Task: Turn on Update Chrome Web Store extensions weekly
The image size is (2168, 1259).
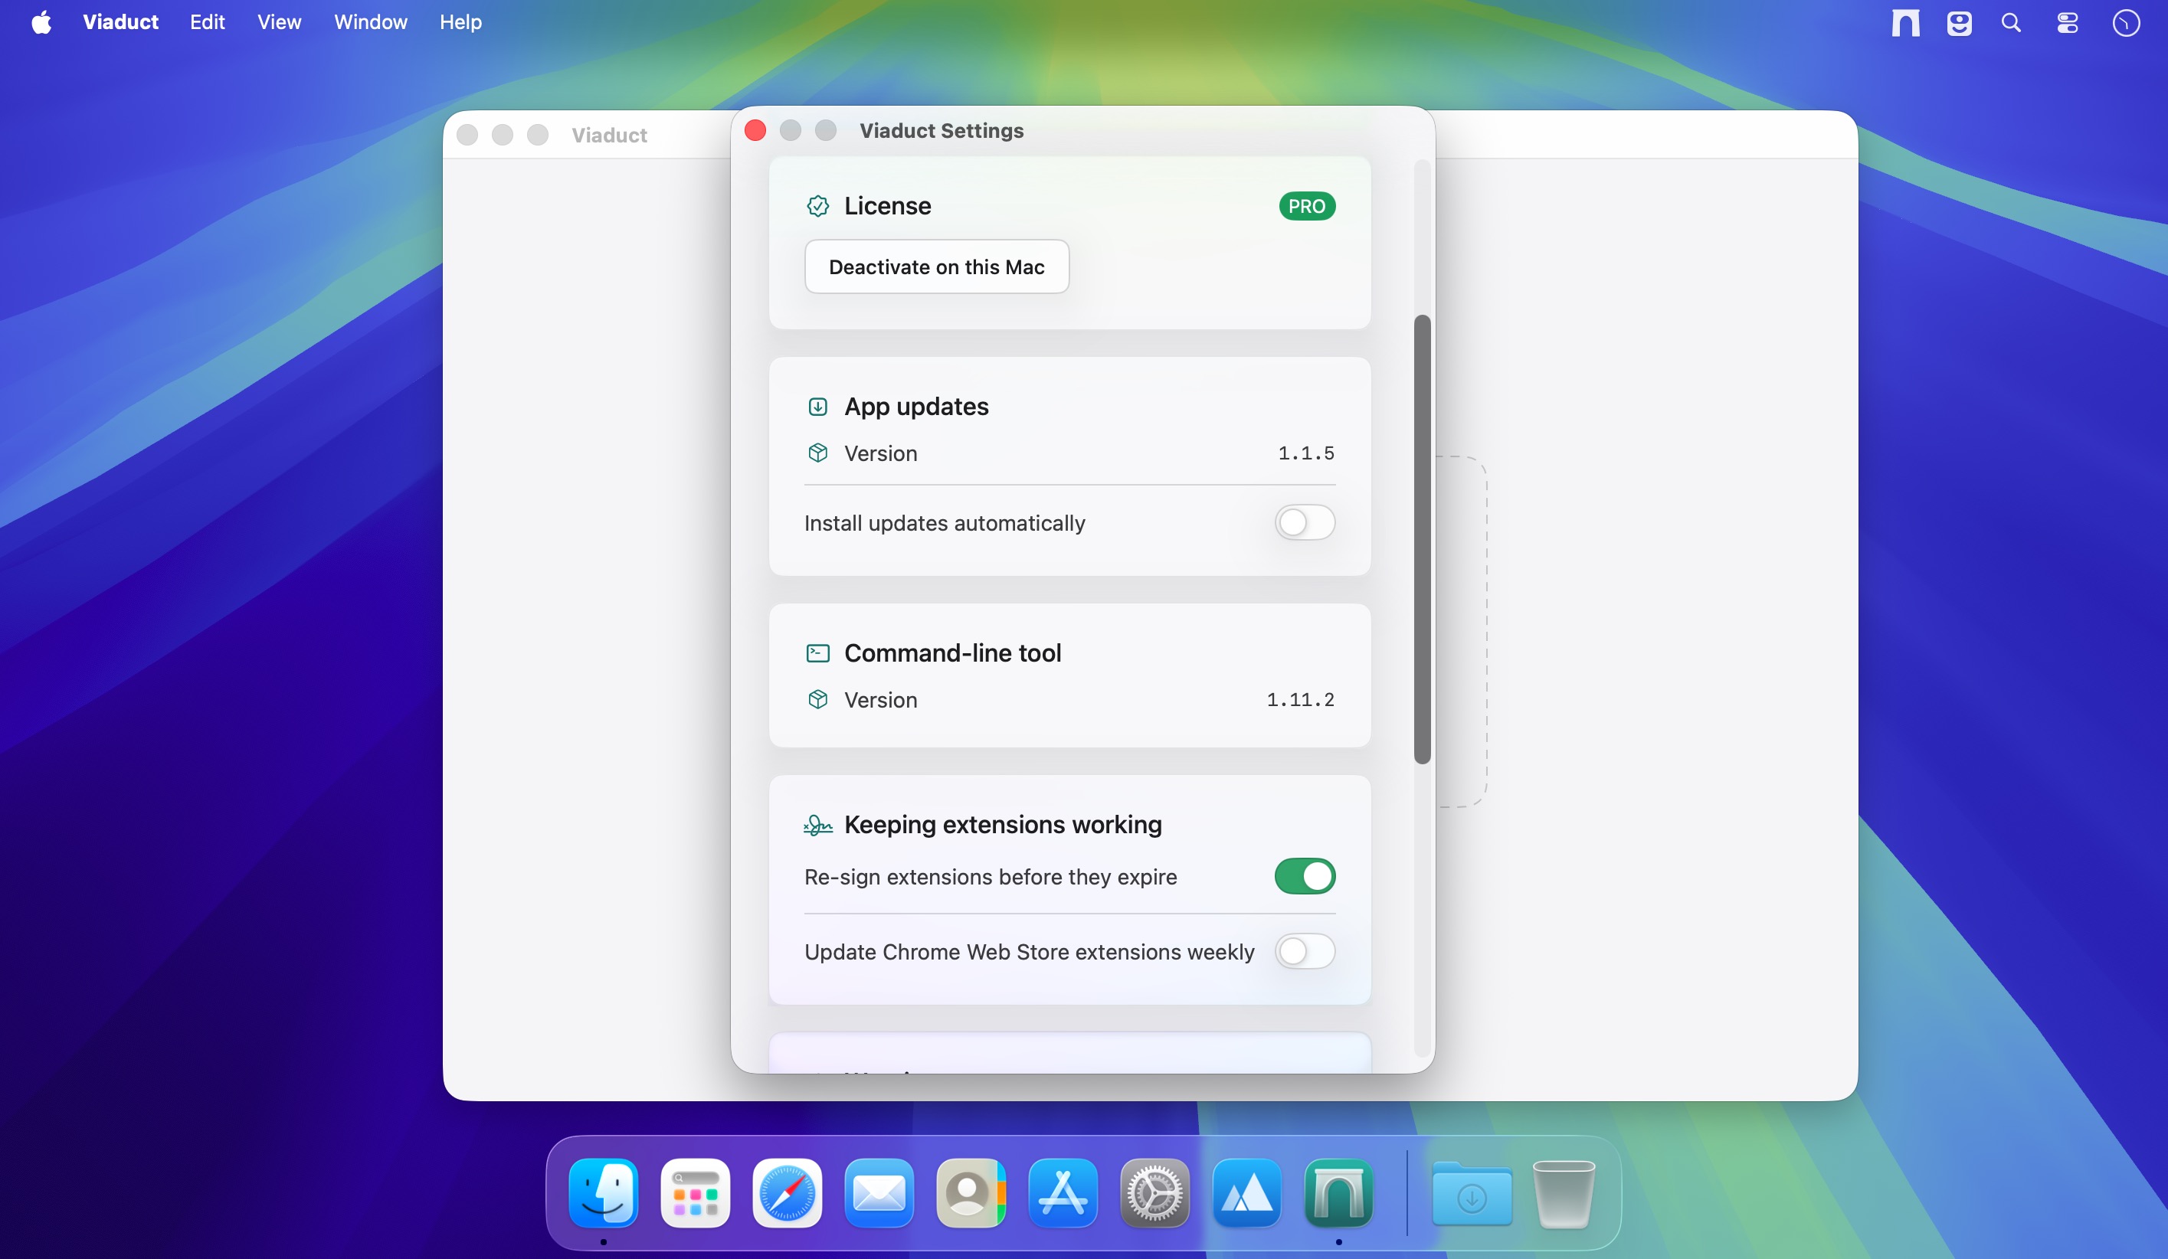Action: 1304,951
